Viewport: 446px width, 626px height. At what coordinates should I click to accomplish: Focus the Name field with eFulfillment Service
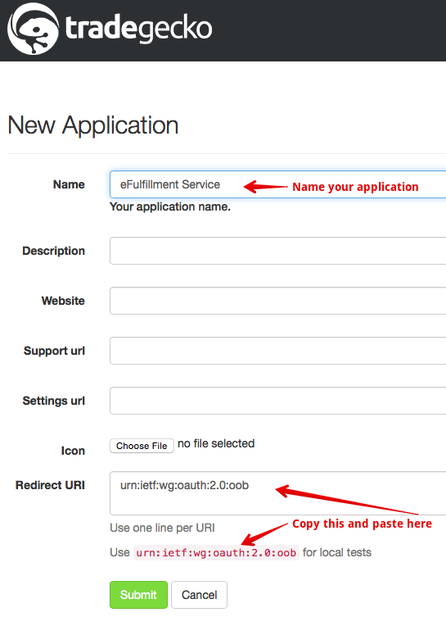(x=277, y=184)
